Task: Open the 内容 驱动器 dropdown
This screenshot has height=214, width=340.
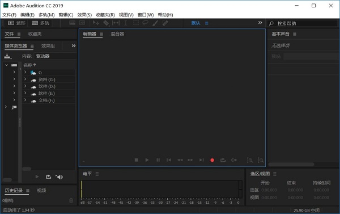Action: pos(55,56)
